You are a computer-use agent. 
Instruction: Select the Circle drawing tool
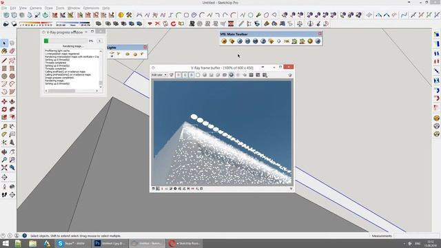[x=4, y=76]
